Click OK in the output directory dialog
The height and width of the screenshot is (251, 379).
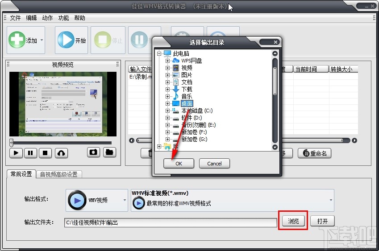pos(179,163)
